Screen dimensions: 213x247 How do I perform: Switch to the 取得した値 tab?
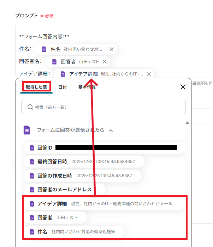[x=36, y=87]
